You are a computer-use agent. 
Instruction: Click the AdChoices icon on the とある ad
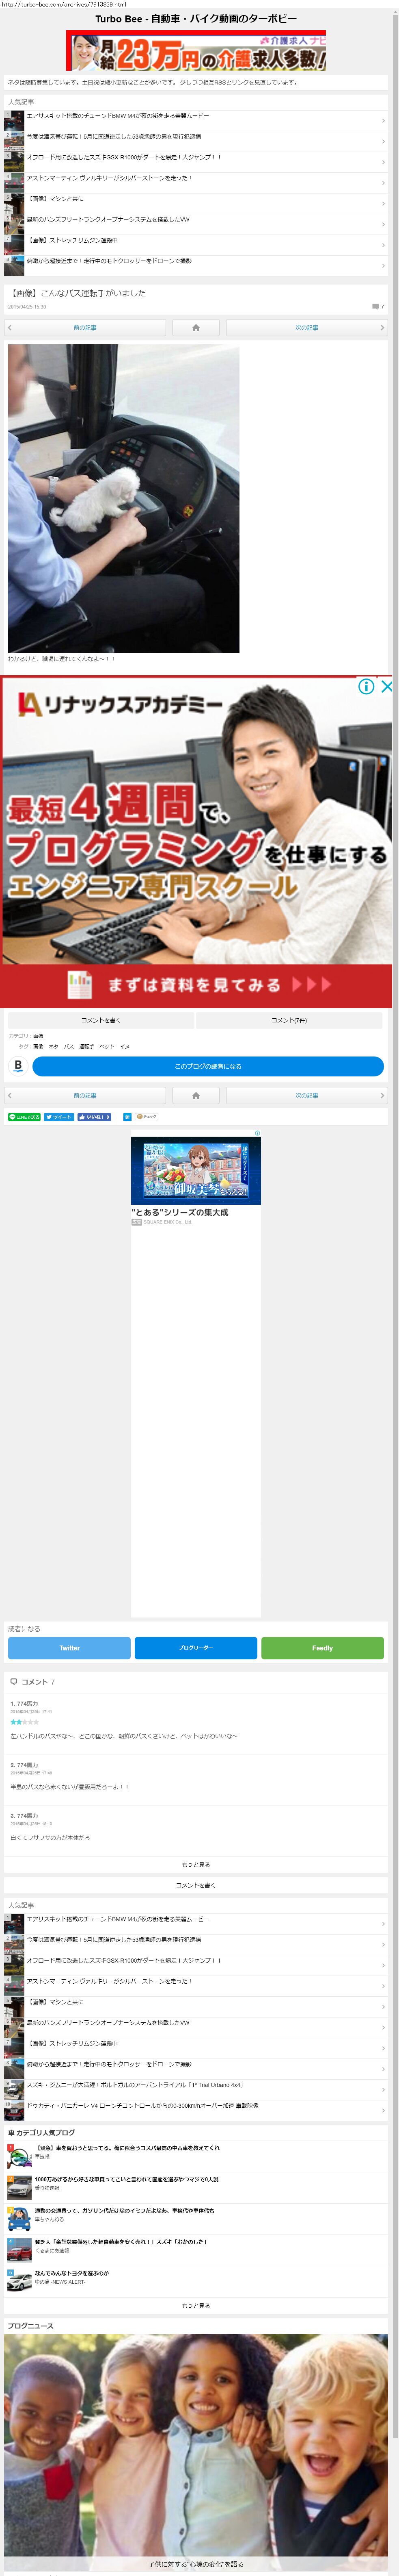pos(257,1133)
